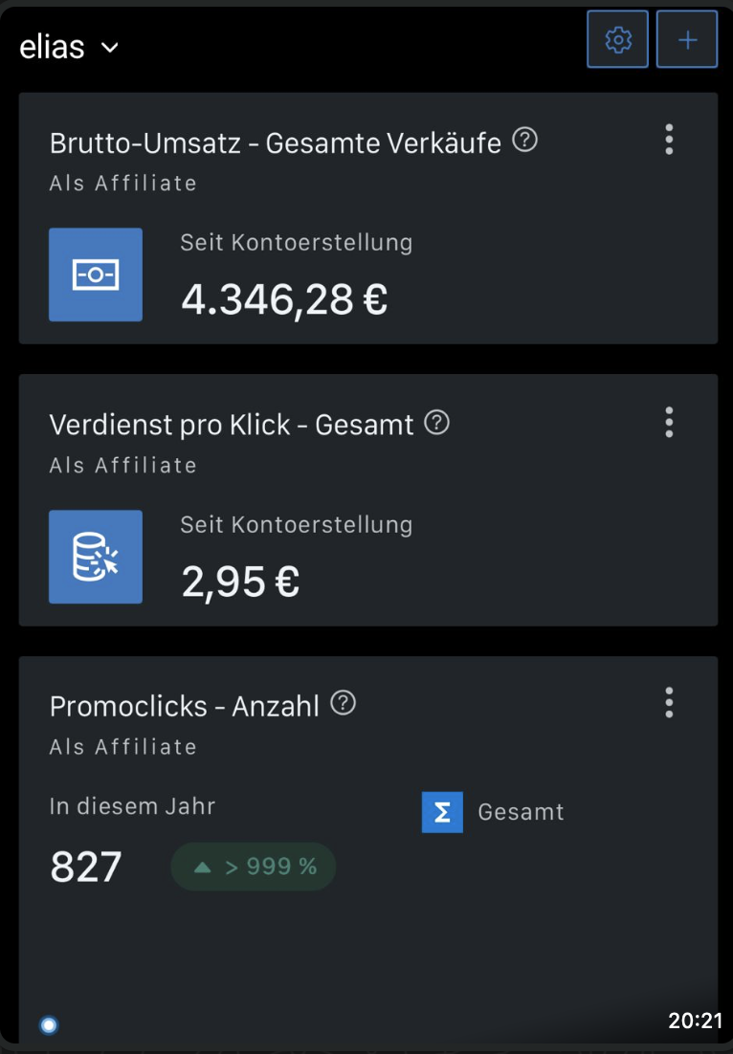Viewport: 733px width, 1054px height.
Task: Select the 4.346,28 € revenue value
Action: pos(284,299)
